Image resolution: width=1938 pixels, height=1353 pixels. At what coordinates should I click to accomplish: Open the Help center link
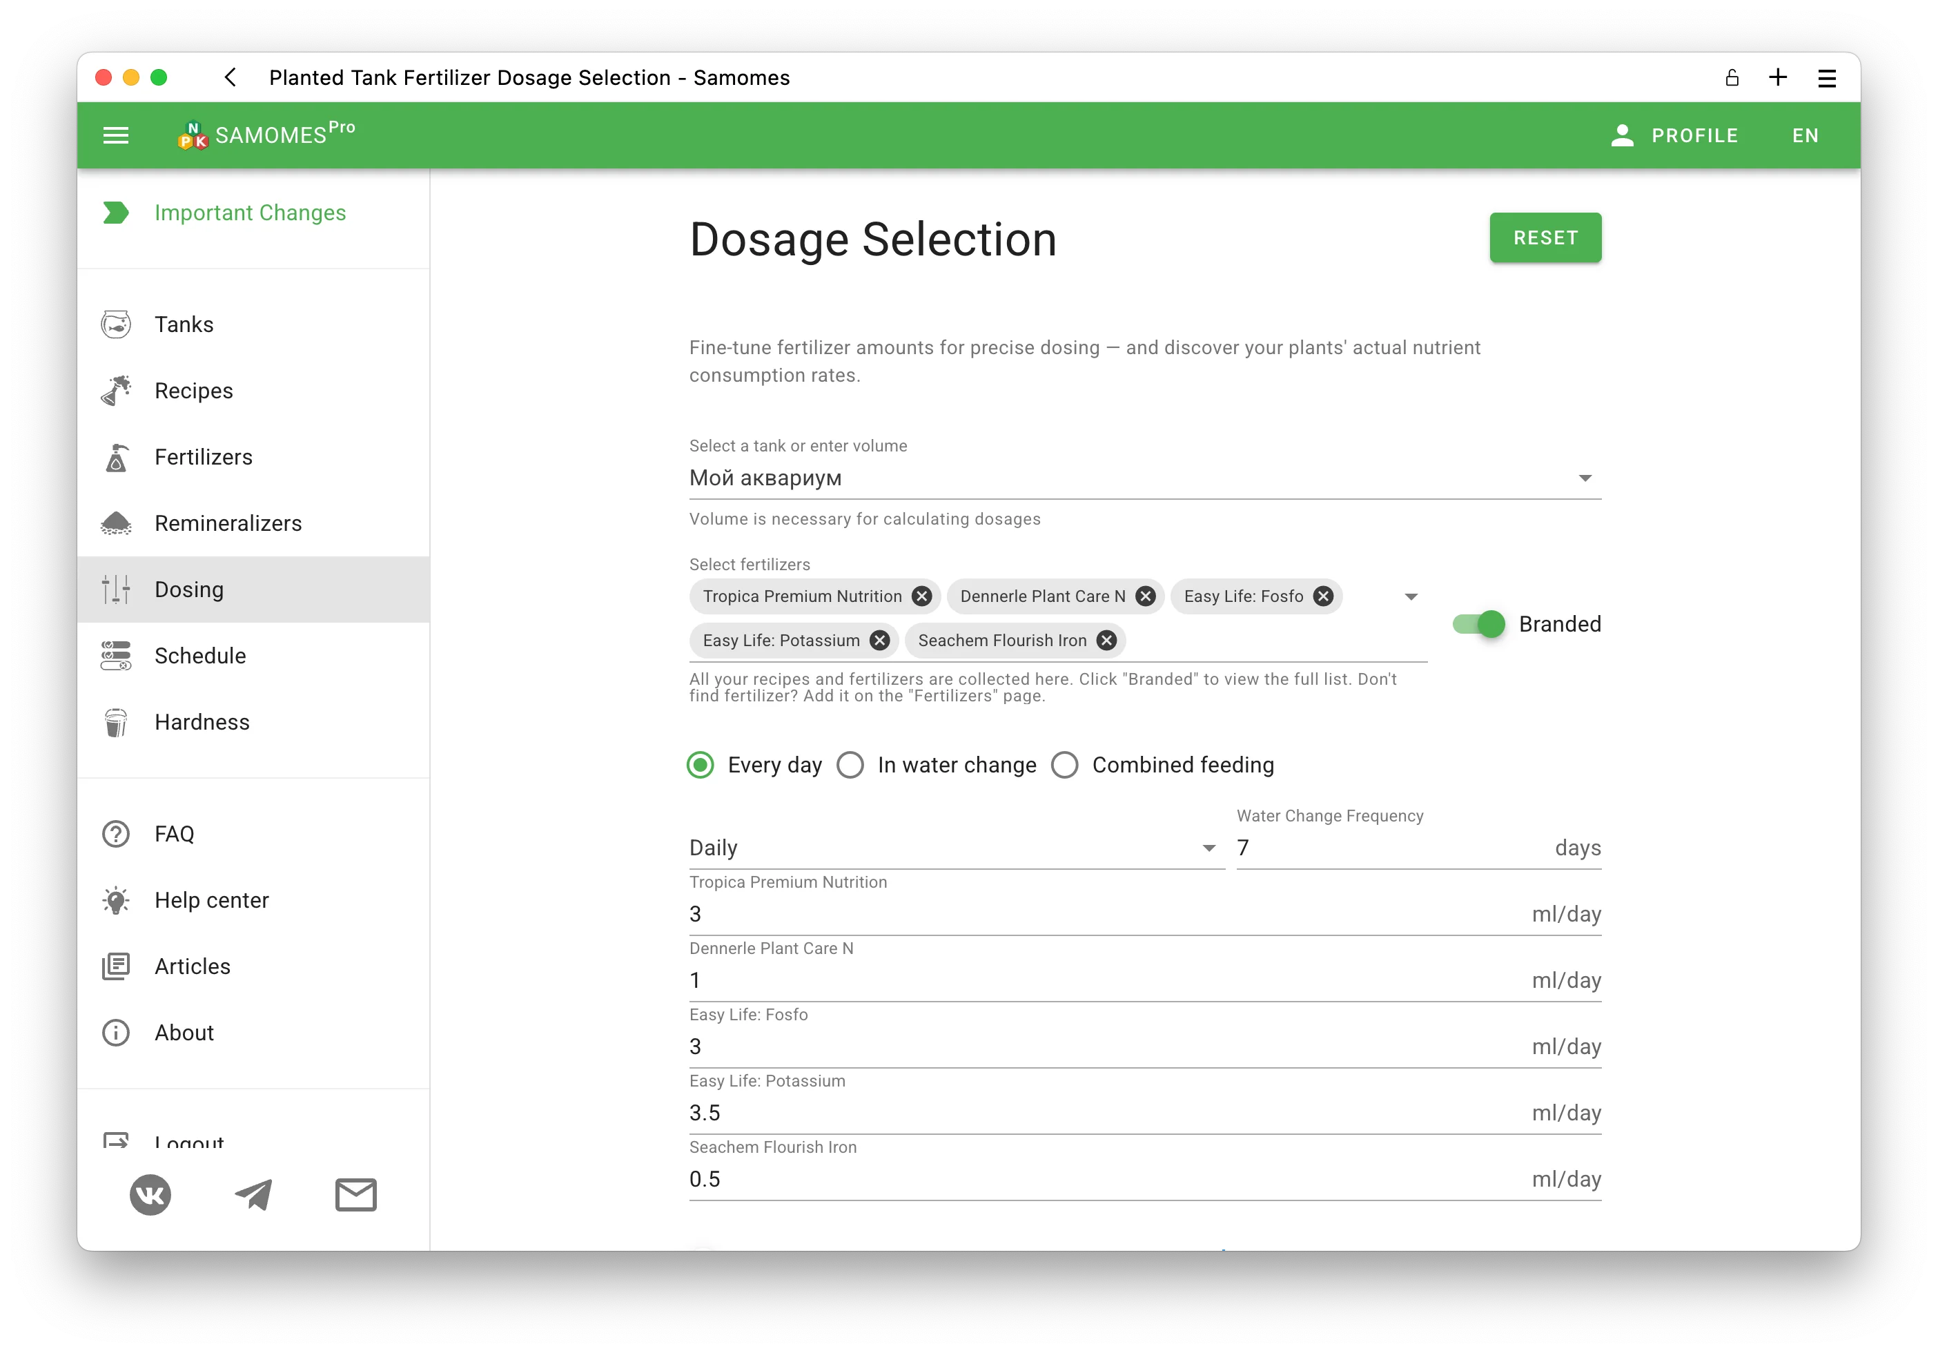(211, 899)
